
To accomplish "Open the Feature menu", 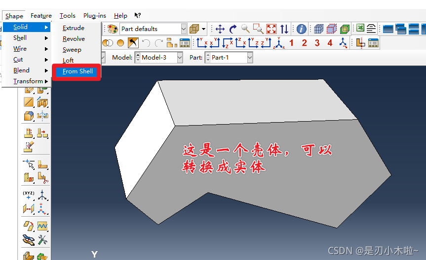I will pyautogui.click(x=41, y=16).
